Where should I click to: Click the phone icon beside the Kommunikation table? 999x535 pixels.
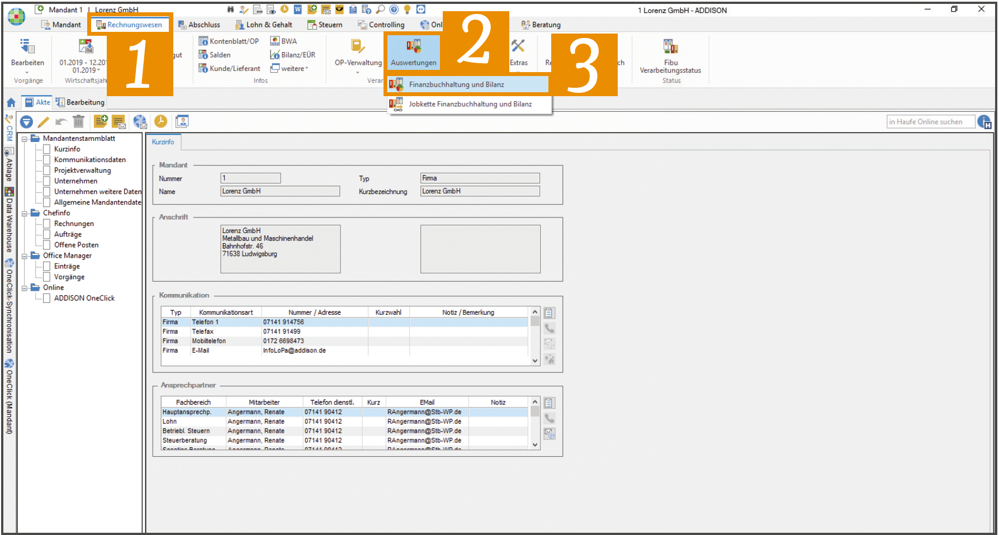click(550, 328)
